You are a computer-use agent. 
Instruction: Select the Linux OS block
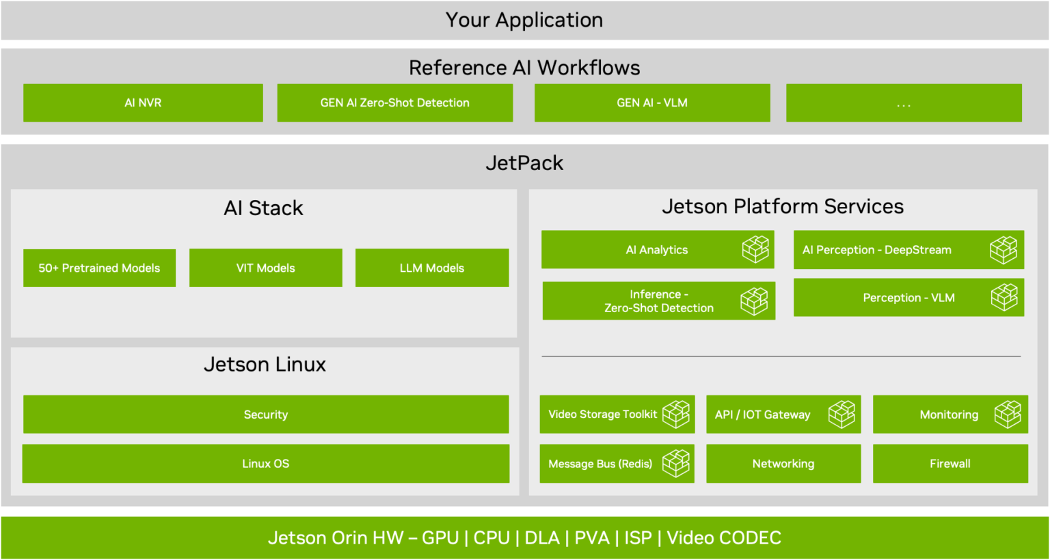(266, 464)
